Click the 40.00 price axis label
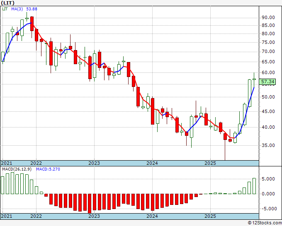 [268, 127]
